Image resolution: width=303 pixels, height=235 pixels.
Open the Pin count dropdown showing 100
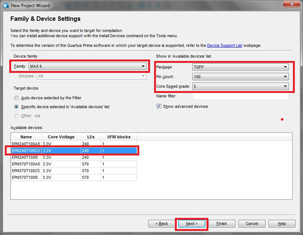240,77
